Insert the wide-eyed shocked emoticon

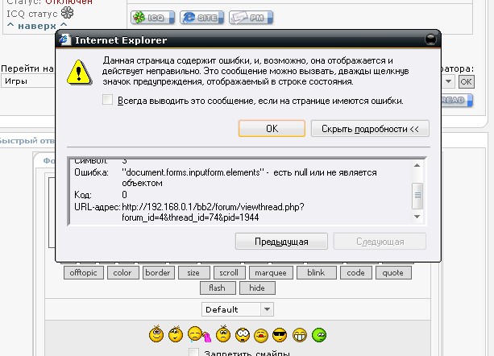pyautogui.click(x=243, y=335)
